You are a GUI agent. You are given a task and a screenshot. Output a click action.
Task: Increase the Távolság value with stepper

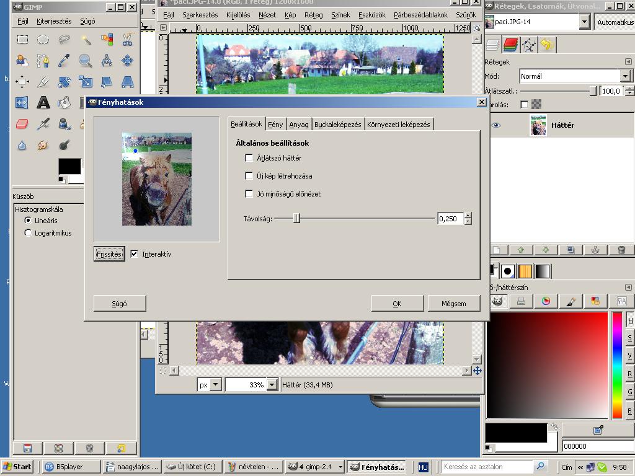(468, 216)
